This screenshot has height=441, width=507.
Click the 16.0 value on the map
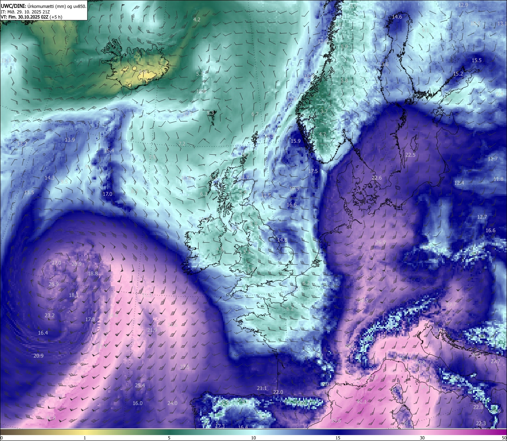click(137, 403)
